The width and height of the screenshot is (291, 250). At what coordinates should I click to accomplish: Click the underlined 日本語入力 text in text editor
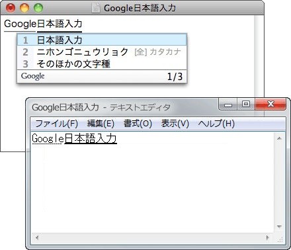click(91, 139)
